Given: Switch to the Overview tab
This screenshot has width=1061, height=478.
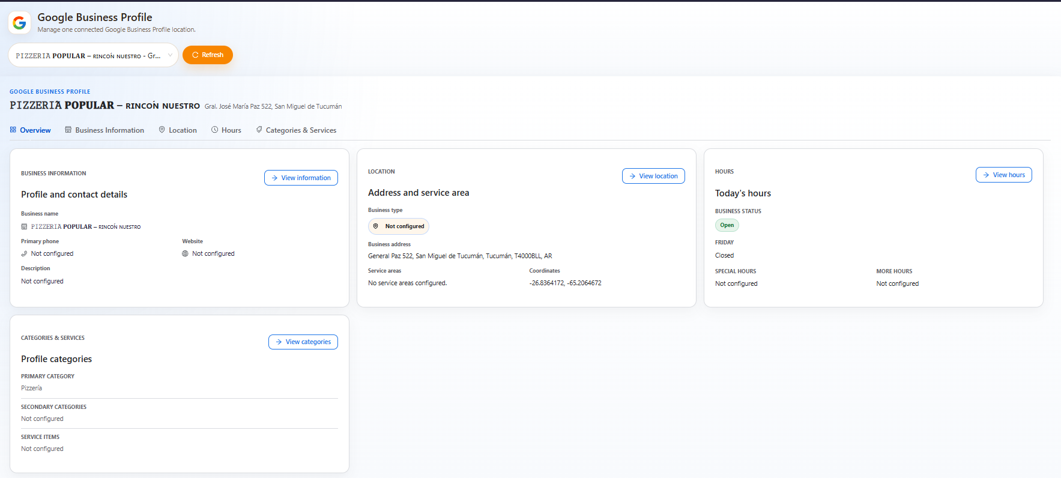Looking at the screenshot, I should point(30,130).
